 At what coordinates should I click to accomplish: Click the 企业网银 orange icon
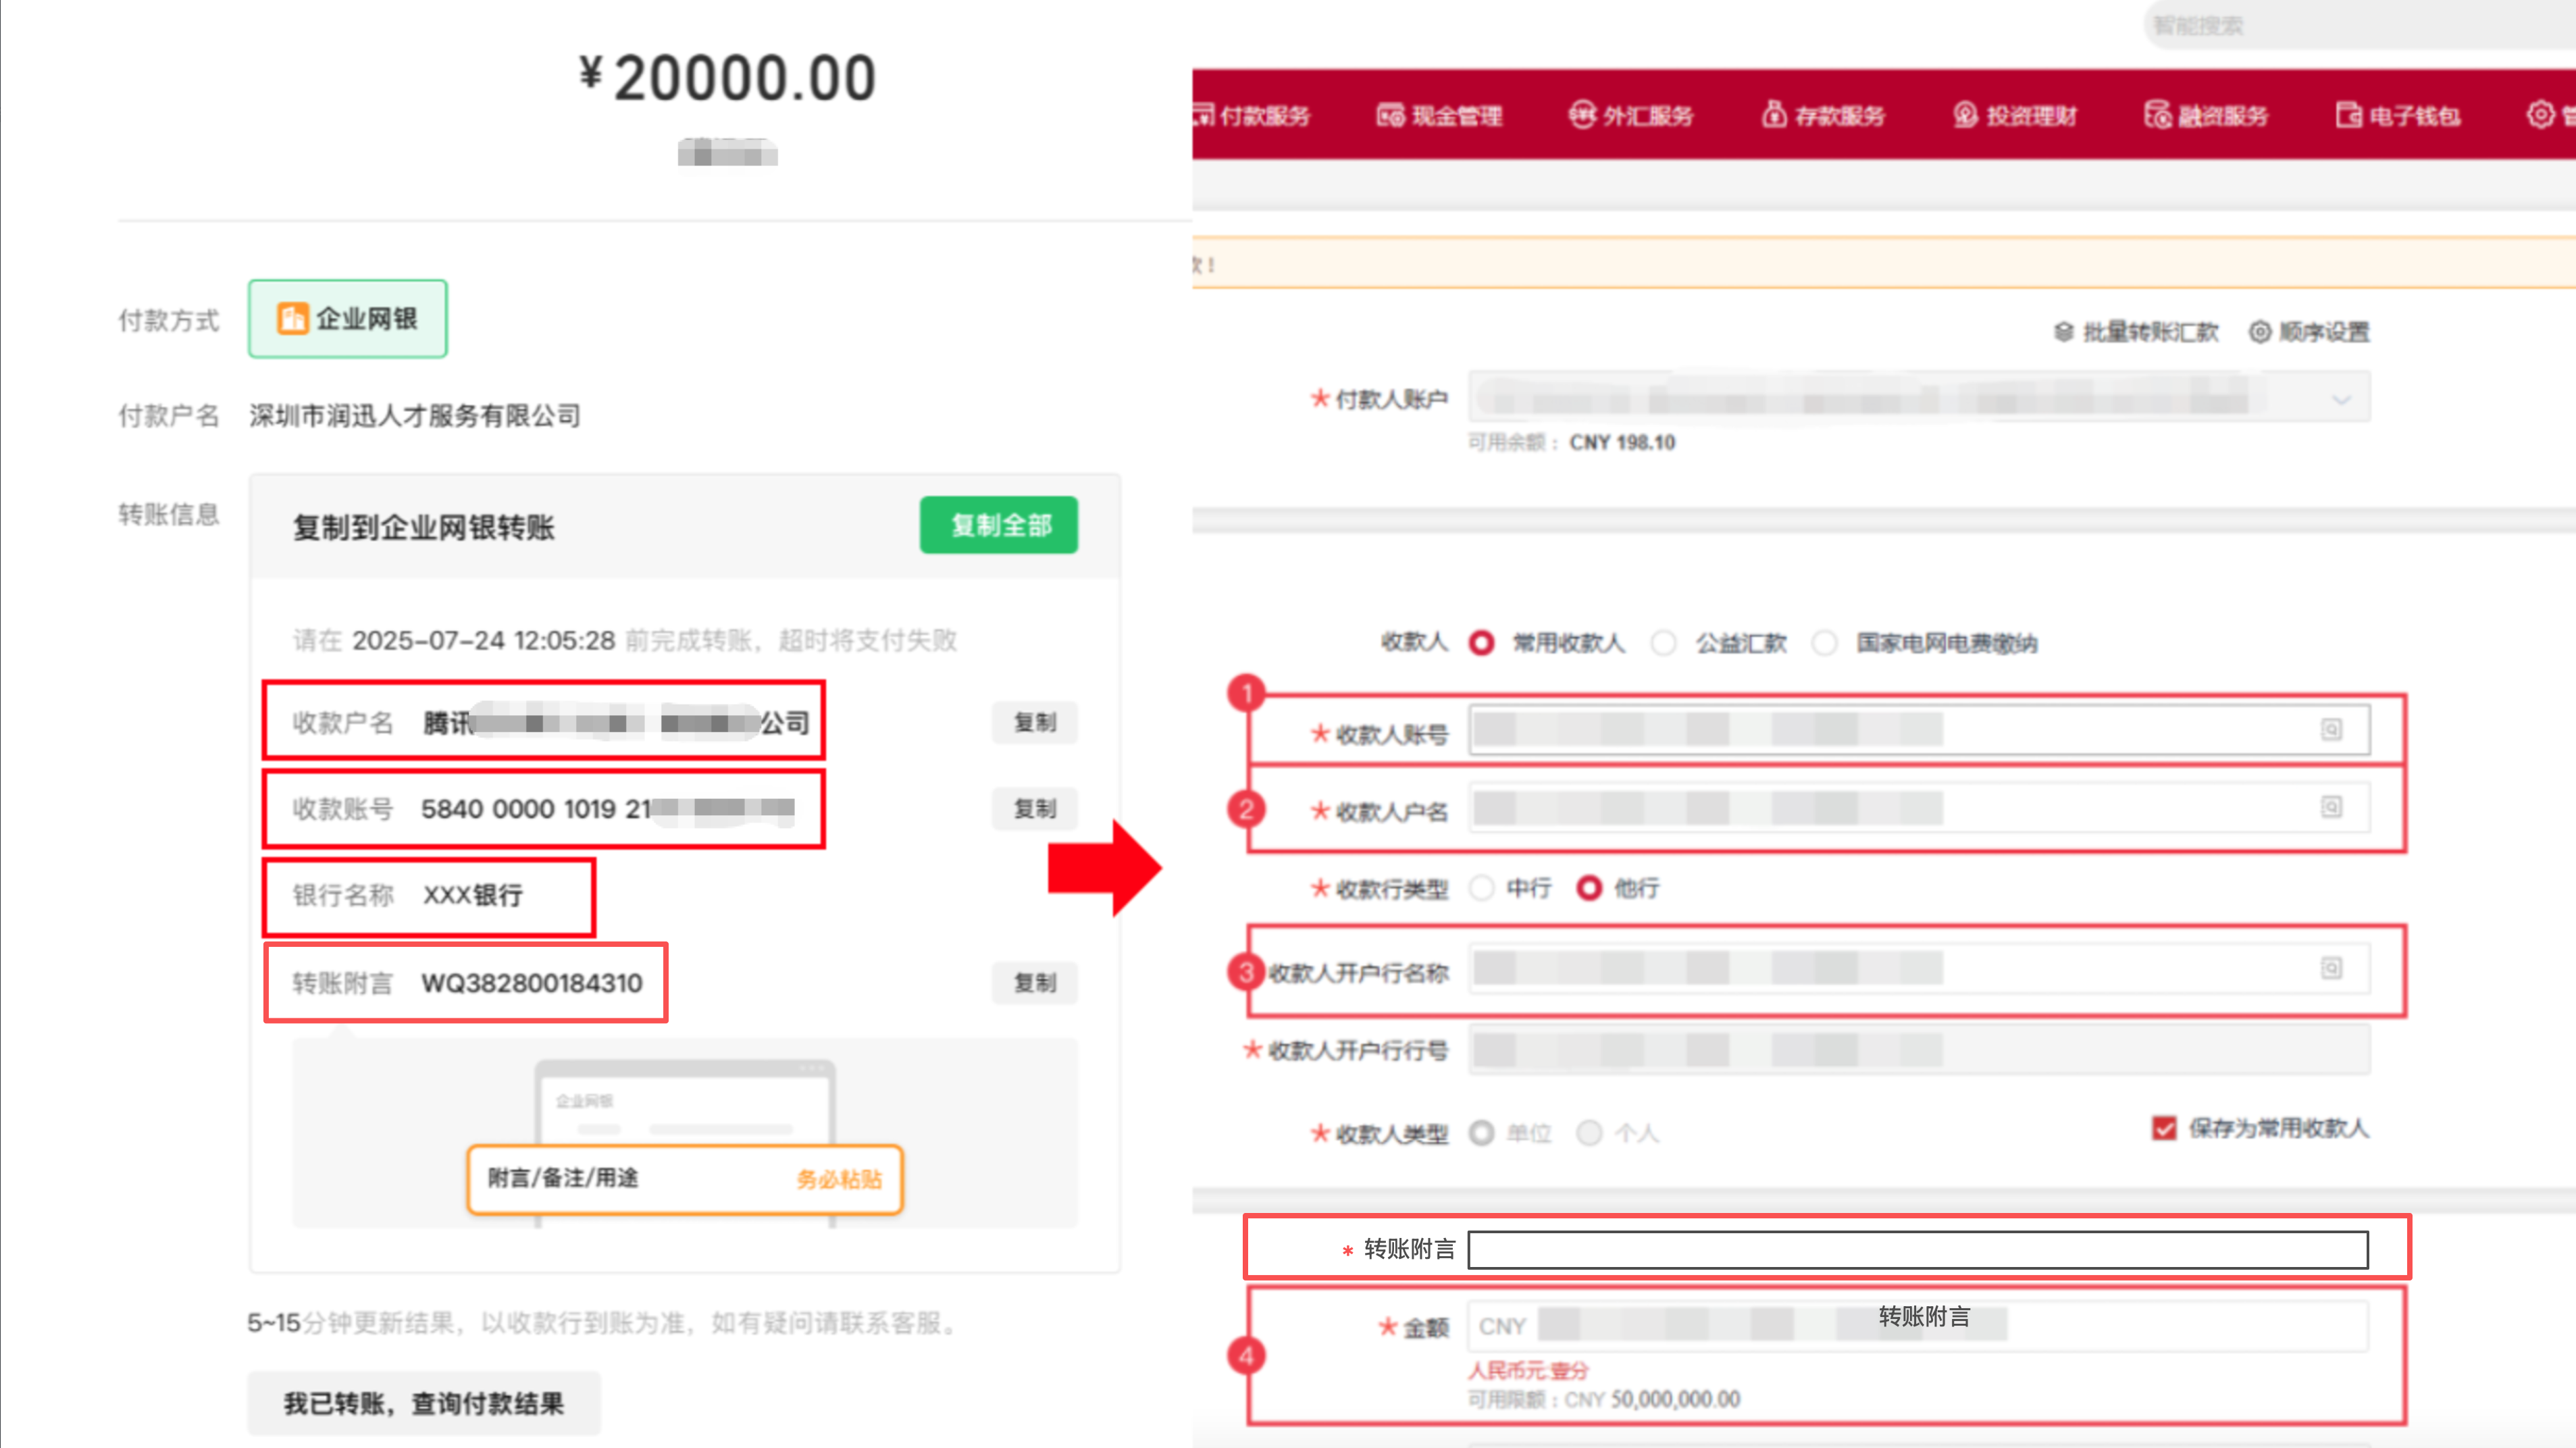(292, 319)
